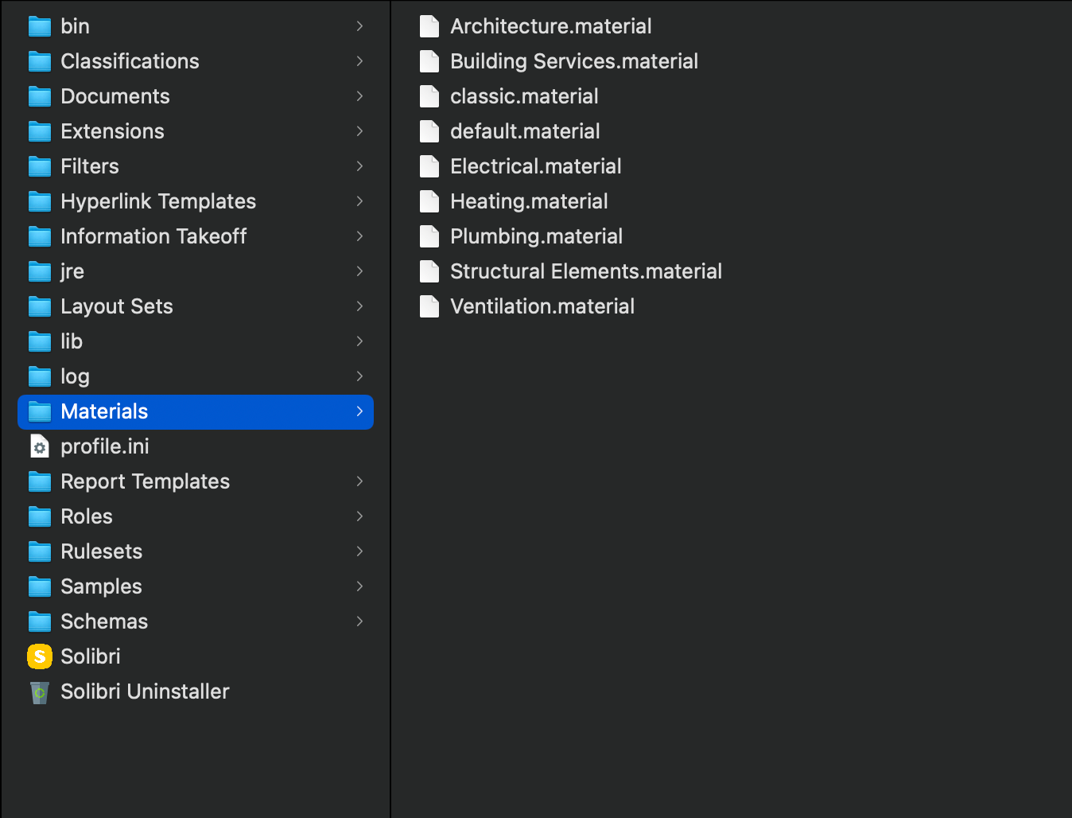Click the Classifications folder icon
The height and width of the screenshot is (818, 1072).
click(x=40, y=62)
